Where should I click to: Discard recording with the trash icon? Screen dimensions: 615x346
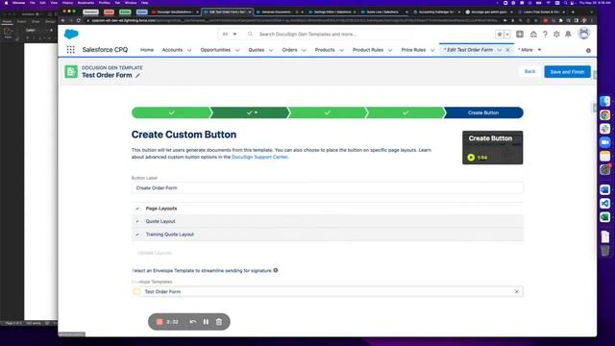tap(219, 322)
